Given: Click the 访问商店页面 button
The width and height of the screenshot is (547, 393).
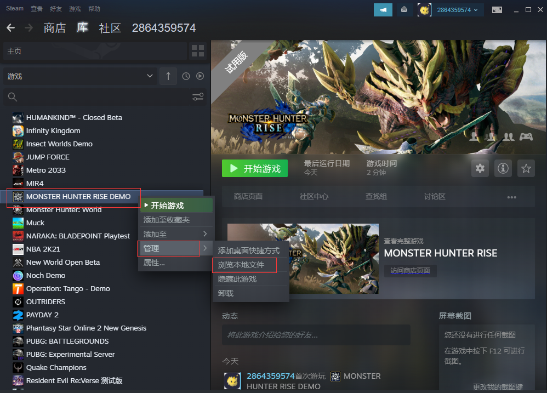Looking at the screenshot, I should pyautogui.click(x=410, y=271).
